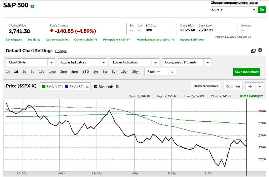269x177 pixels.
Task: Open the $SPX.X symbol dropdown
Action: tap(234, 10)
